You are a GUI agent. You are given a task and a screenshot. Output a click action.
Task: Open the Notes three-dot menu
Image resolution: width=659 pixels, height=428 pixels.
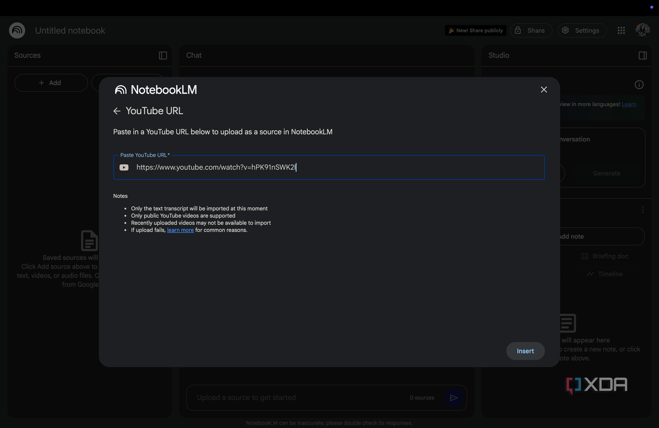click(x=643, y=209)
